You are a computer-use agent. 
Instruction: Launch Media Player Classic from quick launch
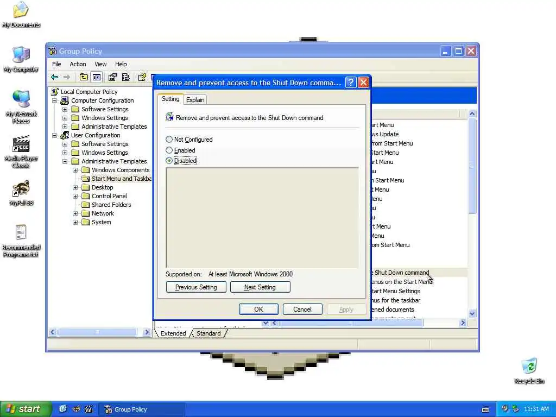(89, 409)
